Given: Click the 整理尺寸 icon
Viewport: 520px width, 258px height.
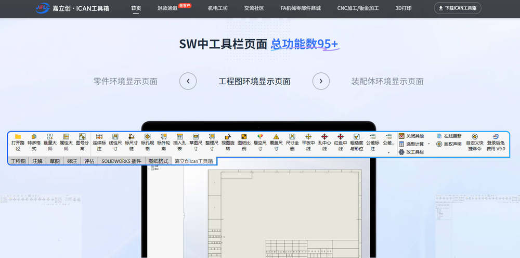Looking at the screenshot, I should pyautogui.click(x=212, y=136).
